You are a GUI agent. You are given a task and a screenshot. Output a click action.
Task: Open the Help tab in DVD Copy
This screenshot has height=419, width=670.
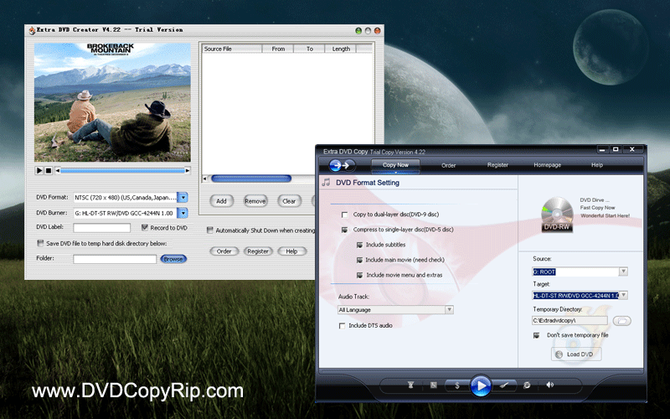coord(597,165)
